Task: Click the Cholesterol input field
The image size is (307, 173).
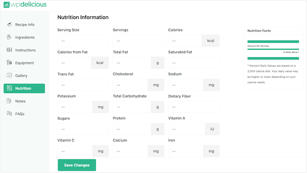Action: [x=130, y=85]
